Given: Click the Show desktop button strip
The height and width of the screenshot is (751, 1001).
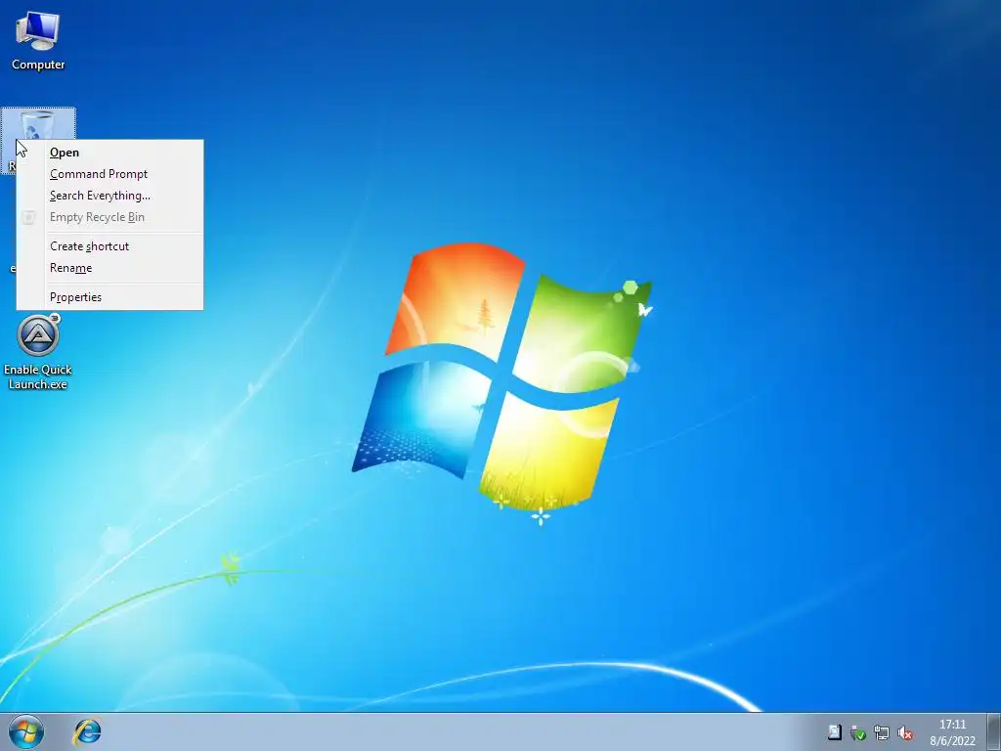Looking at the screenshot, I should point(993,731).
